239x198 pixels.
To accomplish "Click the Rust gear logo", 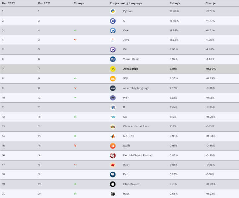I will coord(113,194).
